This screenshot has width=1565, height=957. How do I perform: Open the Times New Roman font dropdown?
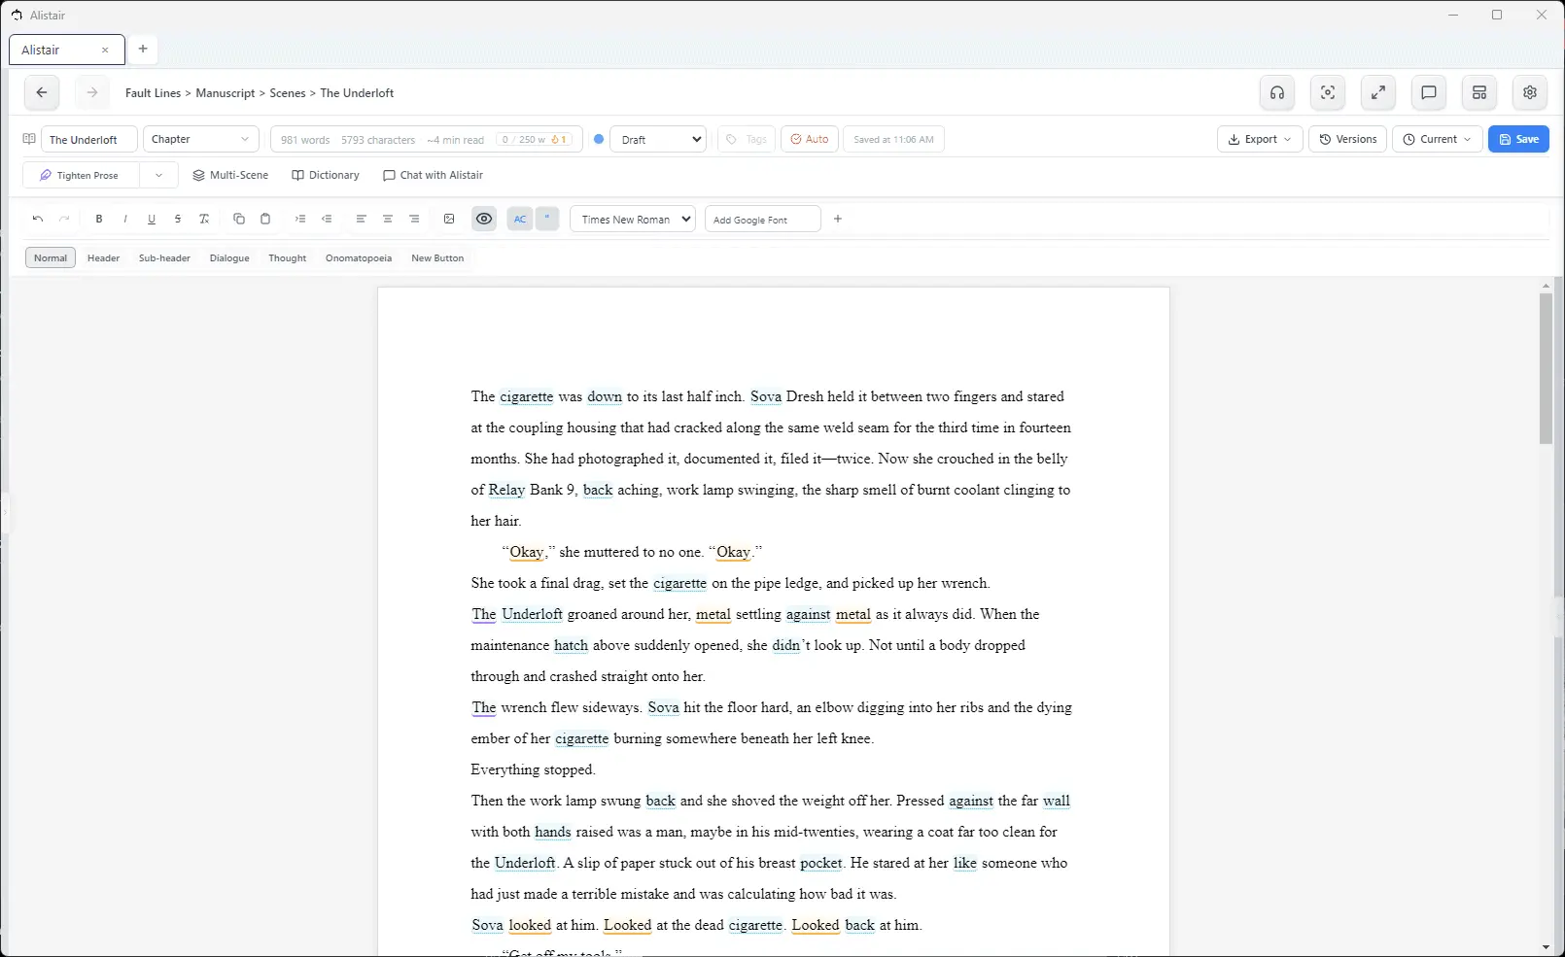633,220
